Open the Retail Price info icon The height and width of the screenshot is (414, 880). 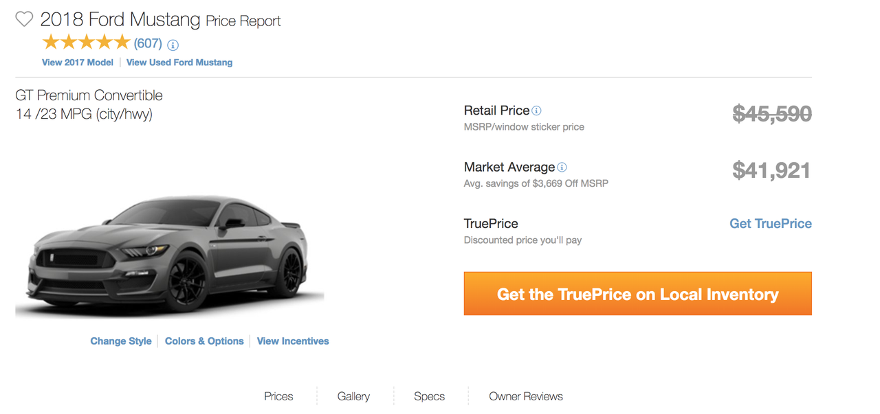[537, 111]
